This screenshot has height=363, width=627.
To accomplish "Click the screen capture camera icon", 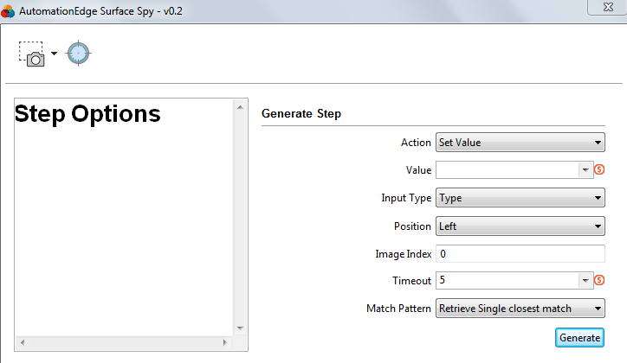I will [31, 54].
